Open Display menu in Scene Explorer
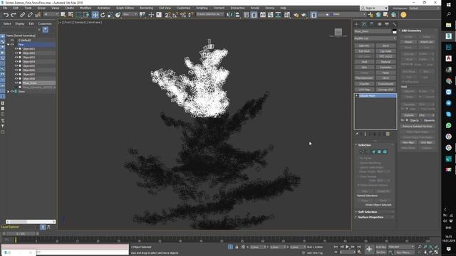Viewport: 456px width, 256px height. pos(20,23)
